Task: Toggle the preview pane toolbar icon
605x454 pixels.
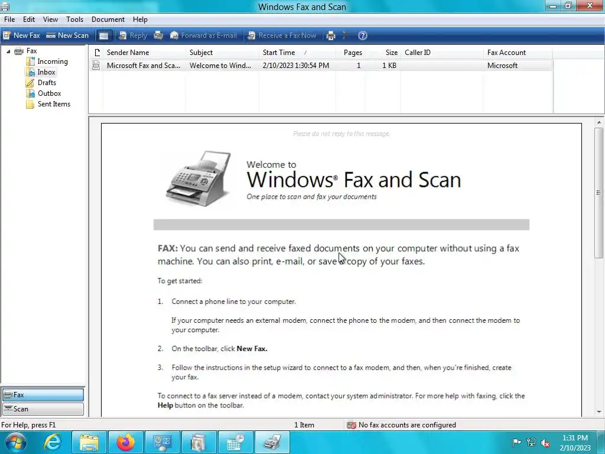Action: click(x=103, y=35)
